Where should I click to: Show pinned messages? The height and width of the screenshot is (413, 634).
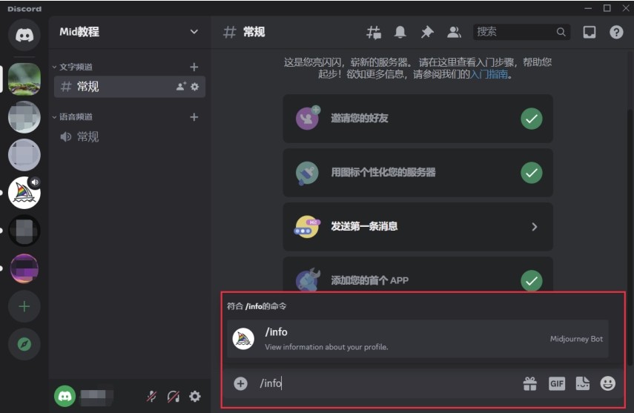(x=427, y=32)
